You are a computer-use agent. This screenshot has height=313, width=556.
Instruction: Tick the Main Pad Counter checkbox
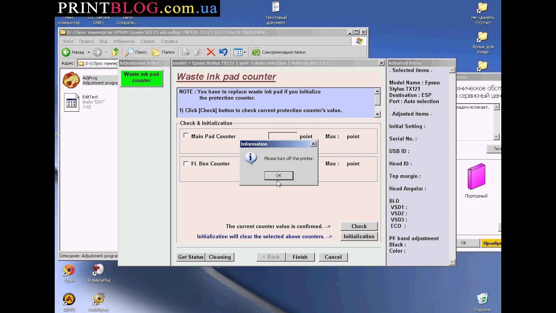(x=186, y=136)
